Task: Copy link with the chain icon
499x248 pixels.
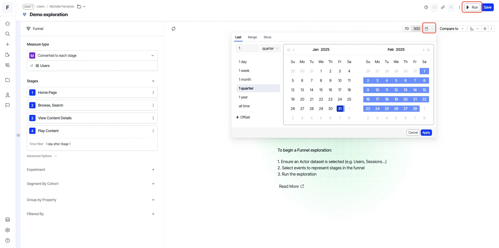Action: [443, 7]
